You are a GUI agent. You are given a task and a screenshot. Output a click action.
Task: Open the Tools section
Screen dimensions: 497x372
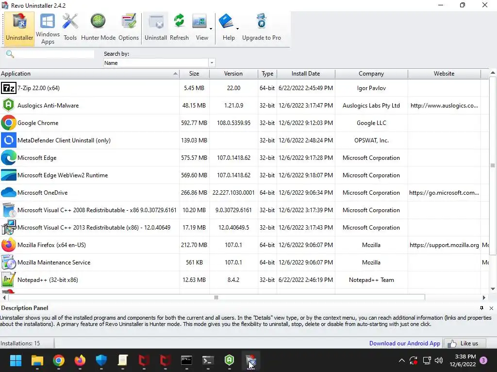pos(70,29)
